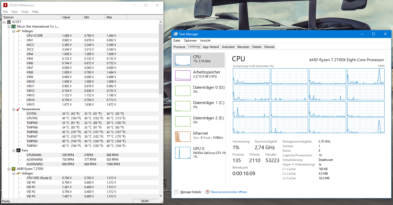Click the Max column header
The image size is (393, 205).
(116, 17)
